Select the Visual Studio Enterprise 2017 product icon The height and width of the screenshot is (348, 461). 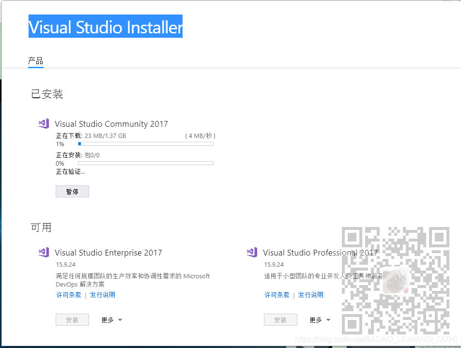pos(43,252)
